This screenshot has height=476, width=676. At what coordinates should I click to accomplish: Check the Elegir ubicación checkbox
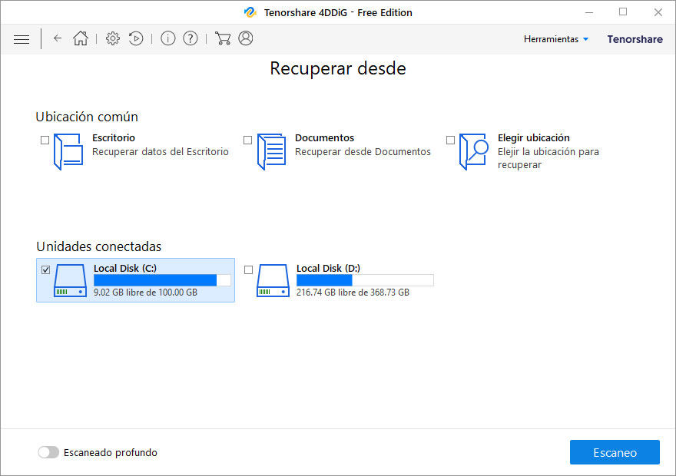(x=450, y=140)
